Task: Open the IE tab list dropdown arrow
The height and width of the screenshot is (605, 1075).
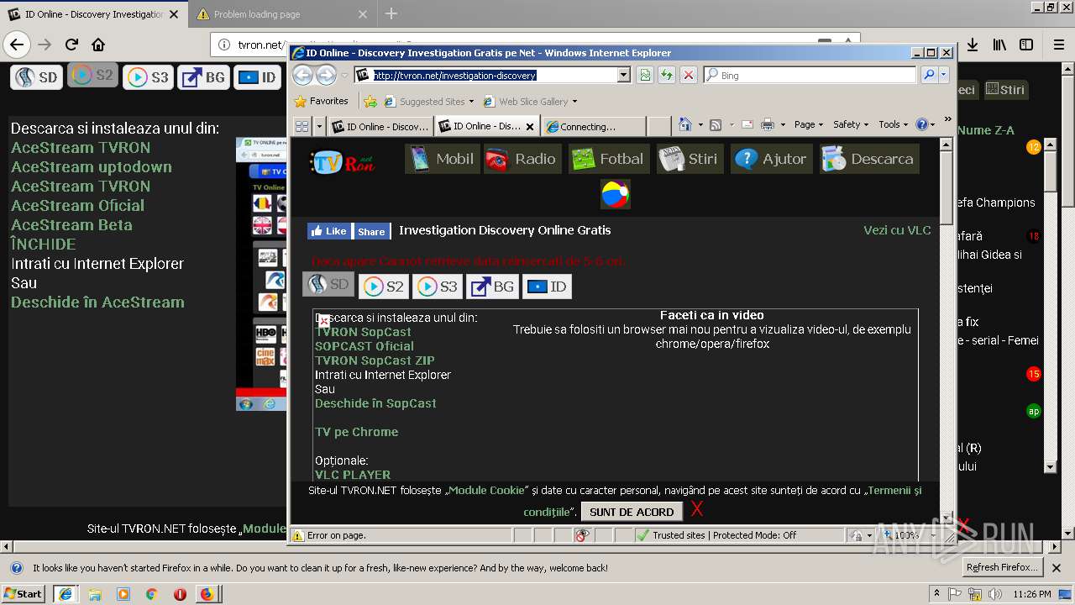Action: [319, 126]
